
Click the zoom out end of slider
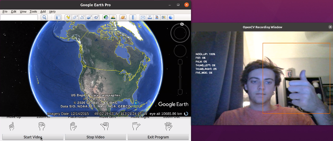pos(180,92)
